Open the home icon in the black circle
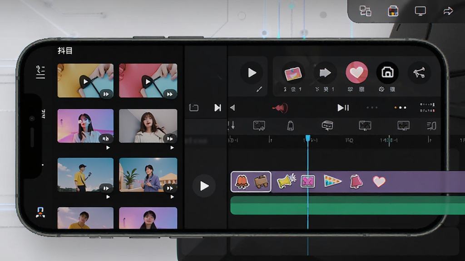Viewport: 465px width, 261px height. (387, 72)
